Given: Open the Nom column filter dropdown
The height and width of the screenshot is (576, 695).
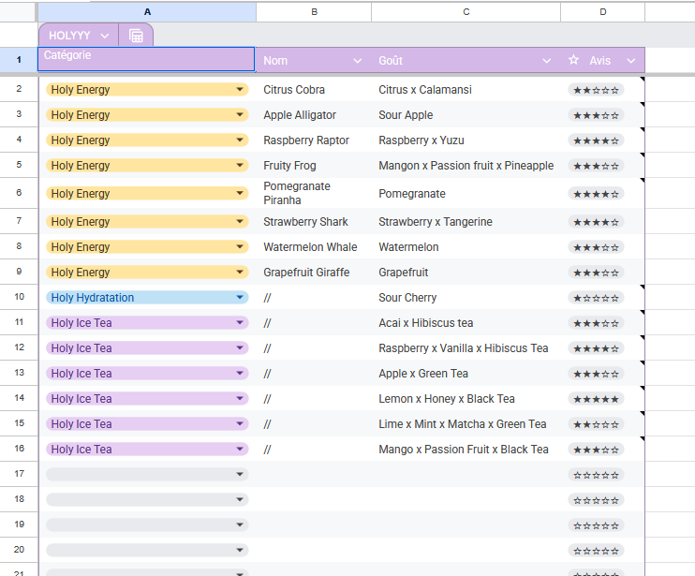Looking at the screenshot, I should [x=357, y=61].
